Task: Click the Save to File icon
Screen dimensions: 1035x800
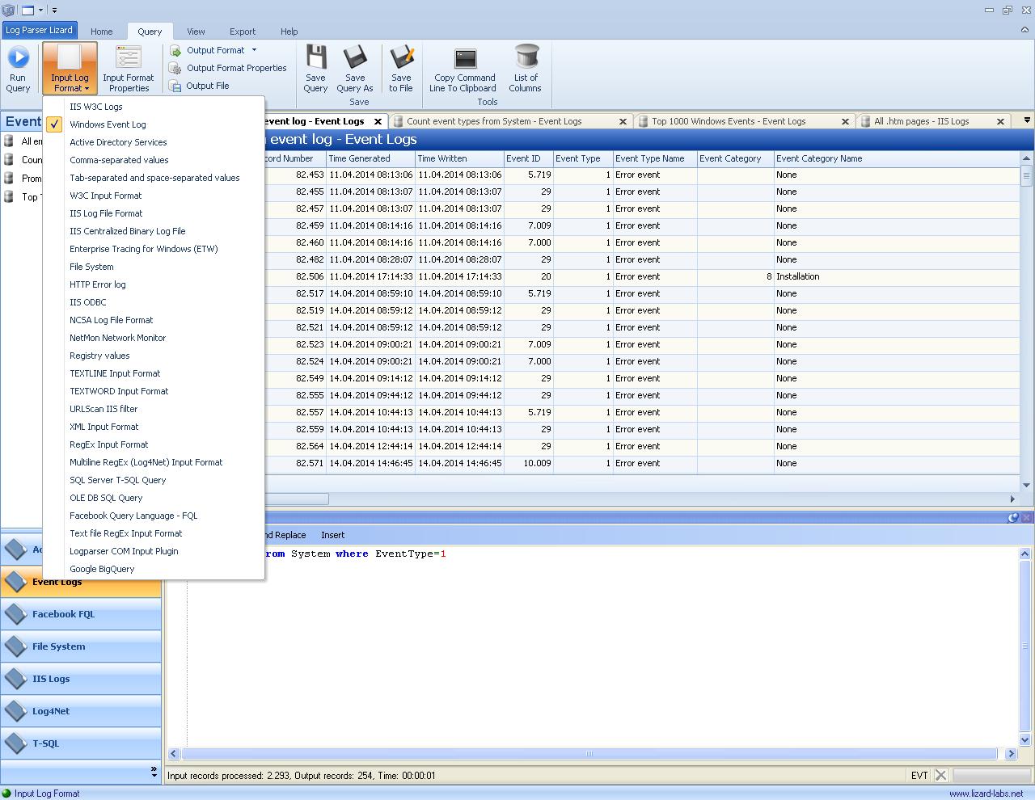Action: 401,59
